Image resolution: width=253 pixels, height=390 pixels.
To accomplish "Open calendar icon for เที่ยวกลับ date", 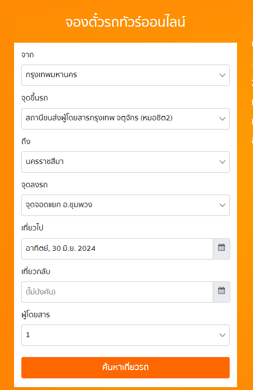I will (x=221, y=292).
